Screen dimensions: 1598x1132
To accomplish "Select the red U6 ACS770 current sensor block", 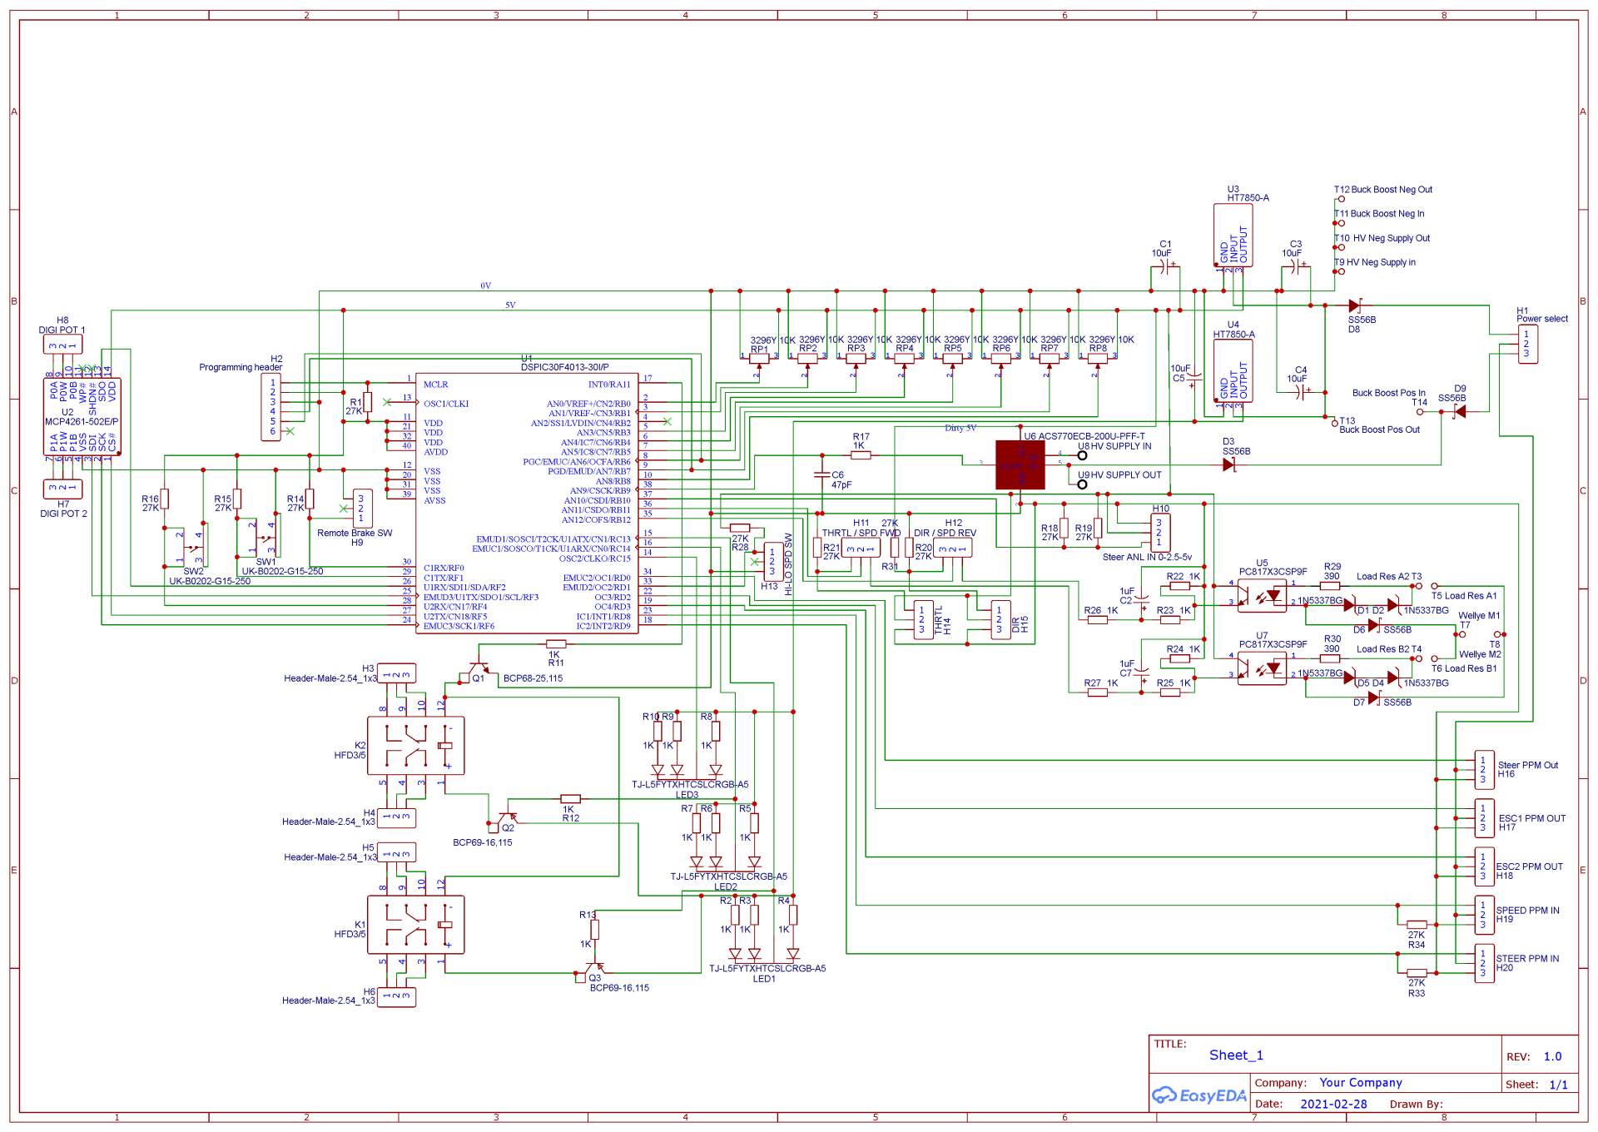I will pyautogui.click(x=1020, y=465).
